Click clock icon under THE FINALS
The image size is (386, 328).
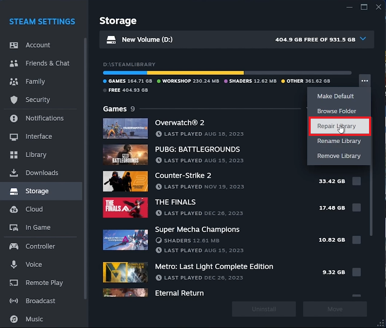(x=159, y=214)
